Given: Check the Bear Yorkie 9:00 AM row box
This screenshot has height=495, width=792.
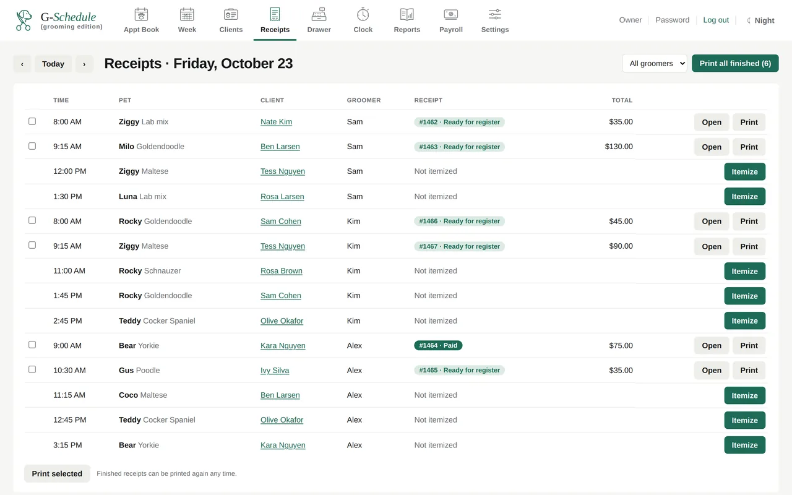Looking at the screenshot, I should tap(32, 345).
